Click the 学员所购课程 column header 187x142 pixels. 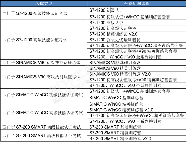coord(137,4)
